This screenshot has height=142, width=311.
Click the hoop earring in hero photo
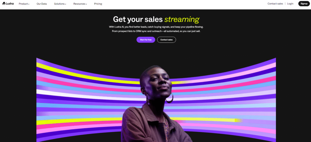pyautogui.click(x=169, y=98)
